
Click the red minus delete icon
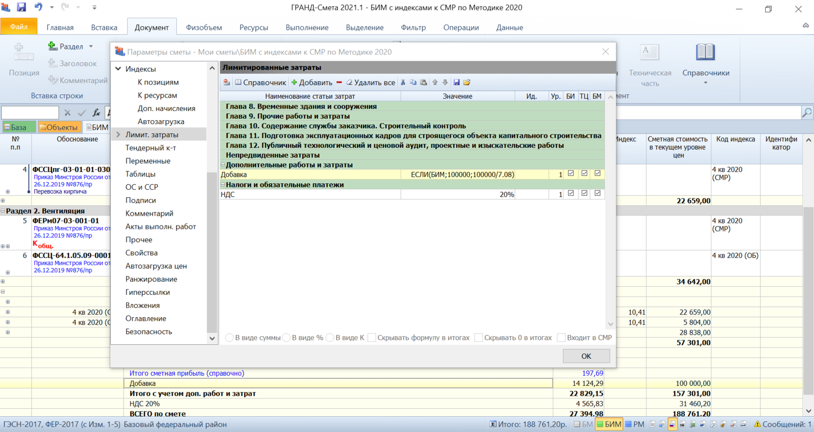coord(339,82)
